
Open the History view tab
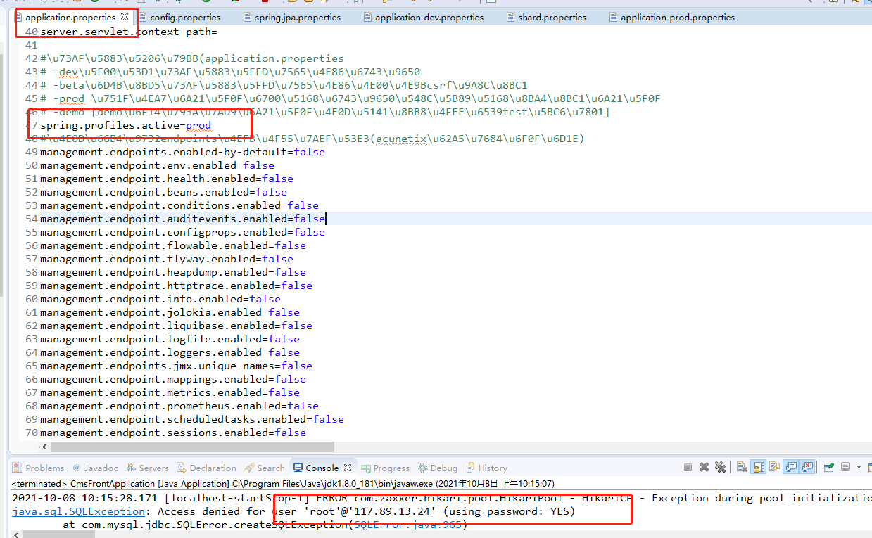(486, 468)
